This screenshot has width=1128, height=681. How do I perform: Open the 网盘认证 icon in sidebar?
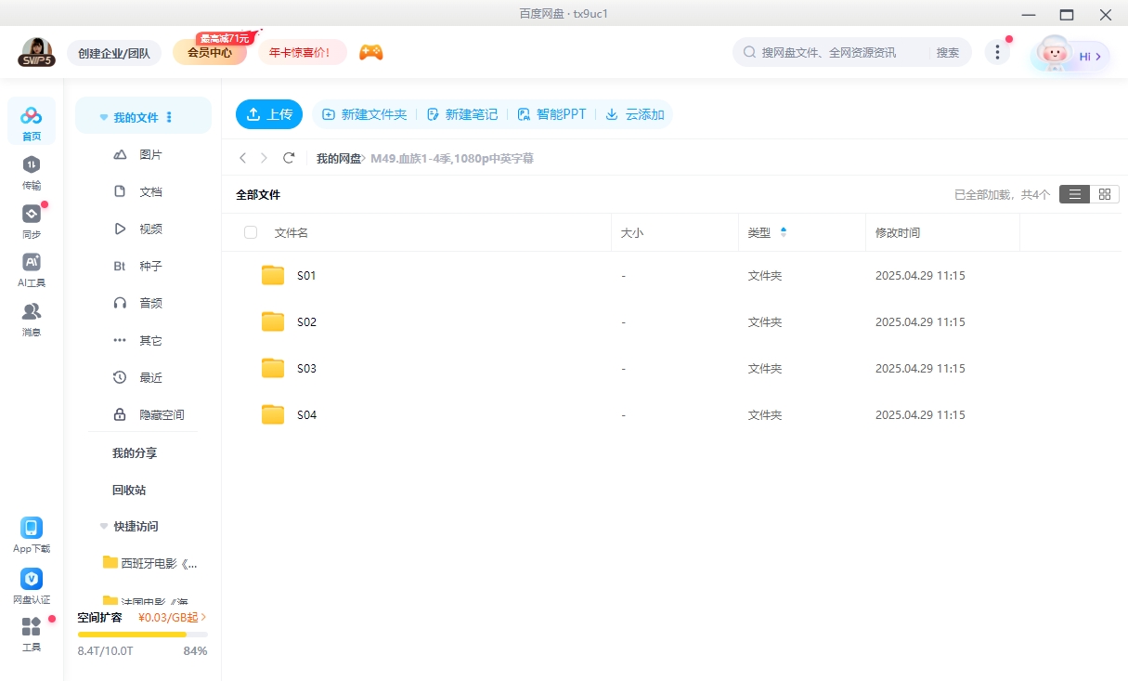coord(32,580)
